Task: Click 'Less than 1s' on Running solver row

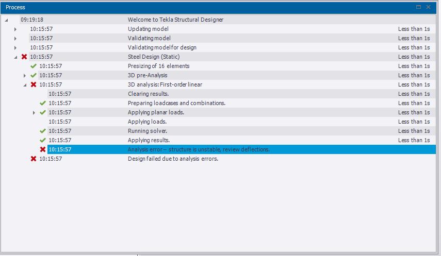Action: pyautogui.click(x=414, y=131)
